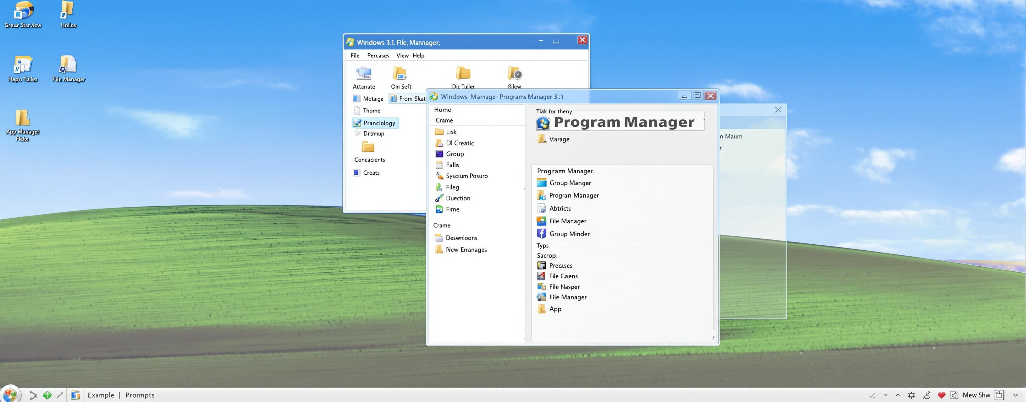Select the Oın Seft folder icon
The height and width of the screenshot is (402, 1026).
pos(401,78)
